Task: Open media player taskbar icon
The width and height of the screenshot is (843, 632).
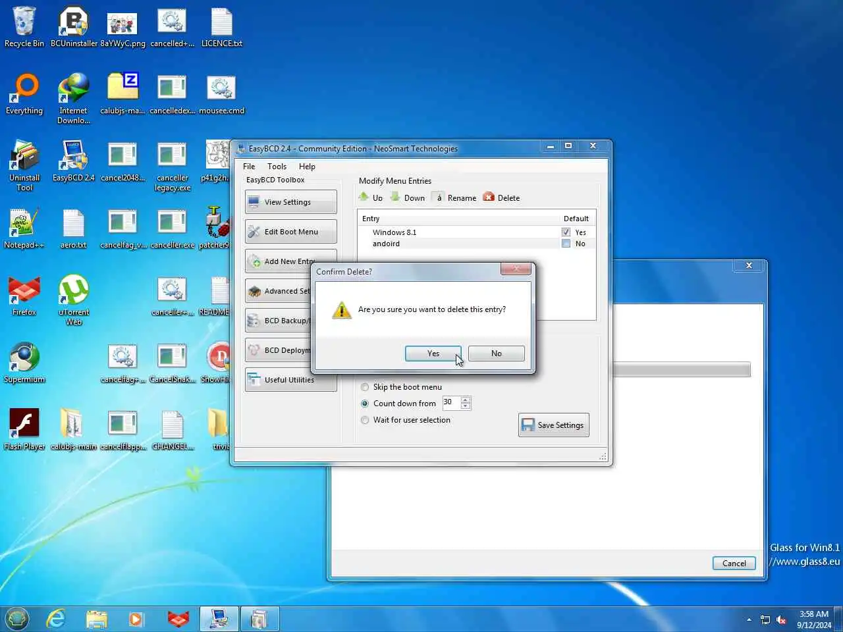Action: pyautogui.click(x=136, y=619)
